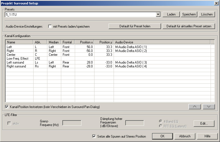The width and height of the screenshot is (220, 142).
Task: Close the Projekt Surround Setup dialog
Action: [216, 3]
